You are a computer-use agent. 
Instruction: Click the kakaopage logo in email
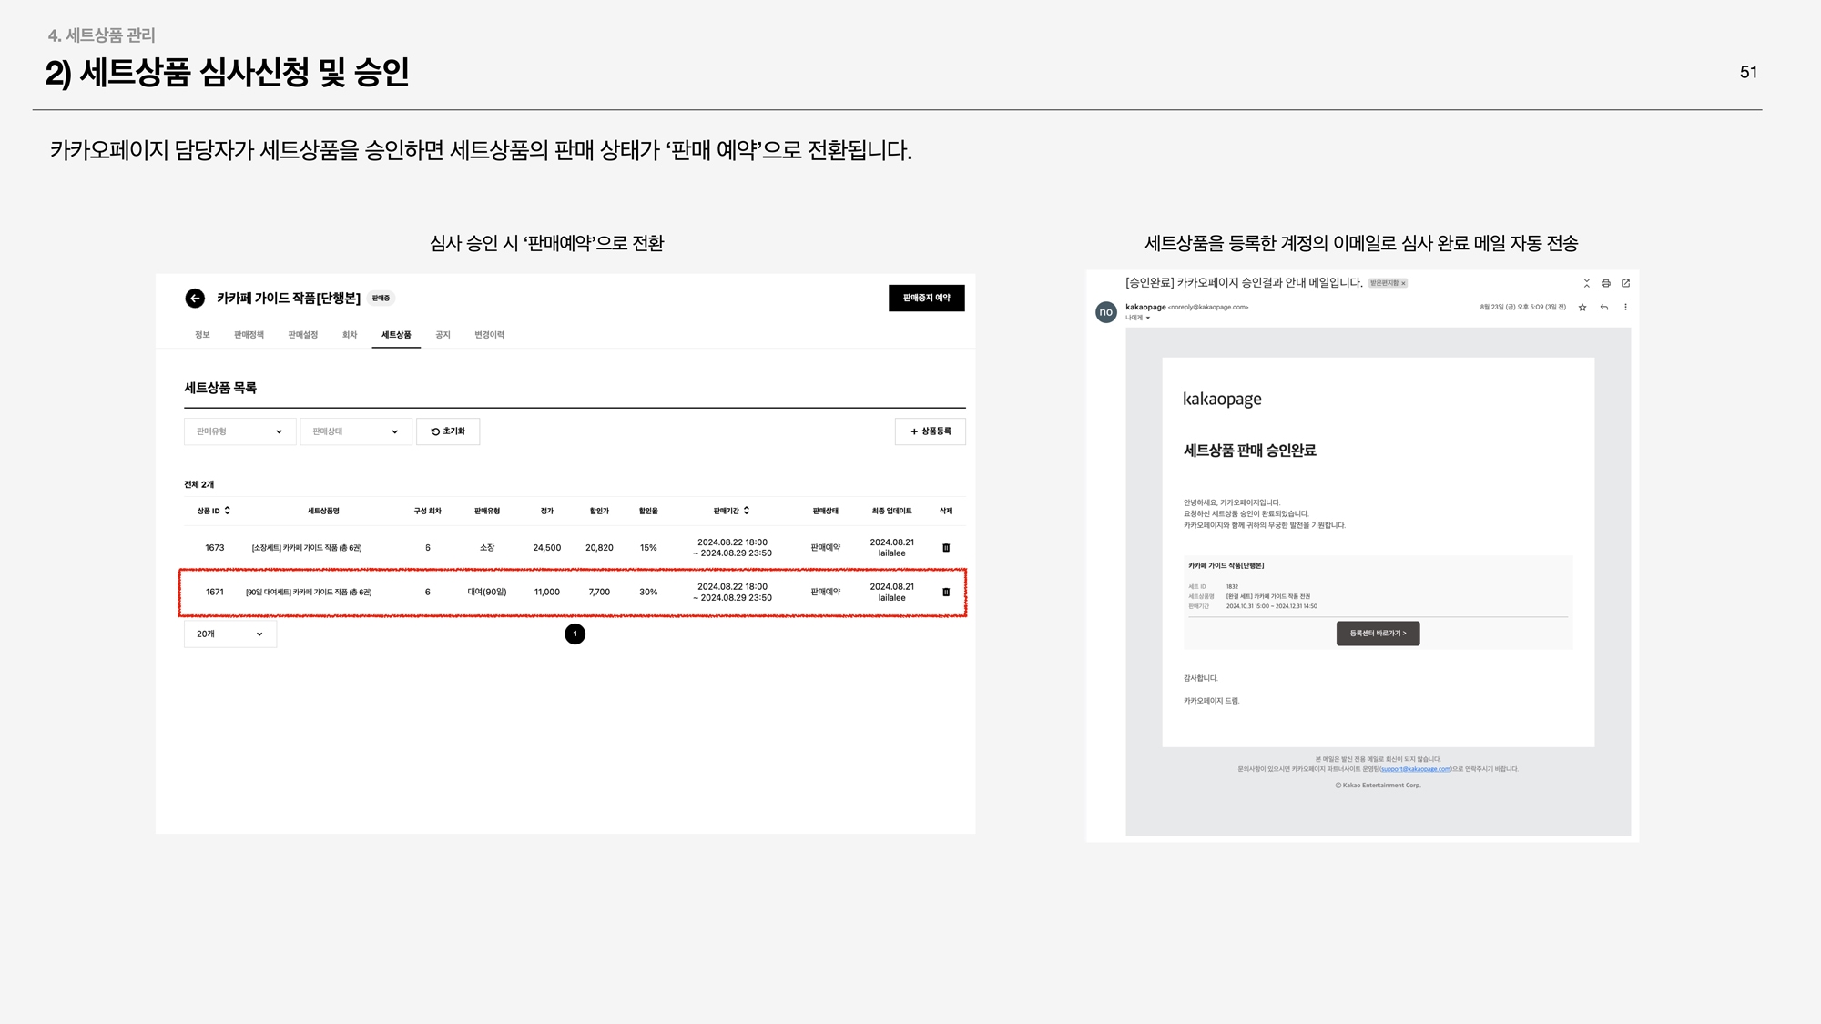1222,399
